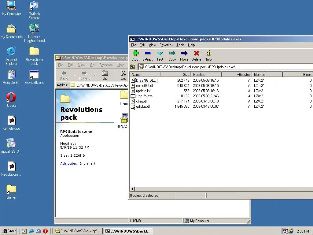This screenshot has height=235, width=313.
Task: Click the Add button in 7-Zip toolbar
Action: (x=135, y=56)
